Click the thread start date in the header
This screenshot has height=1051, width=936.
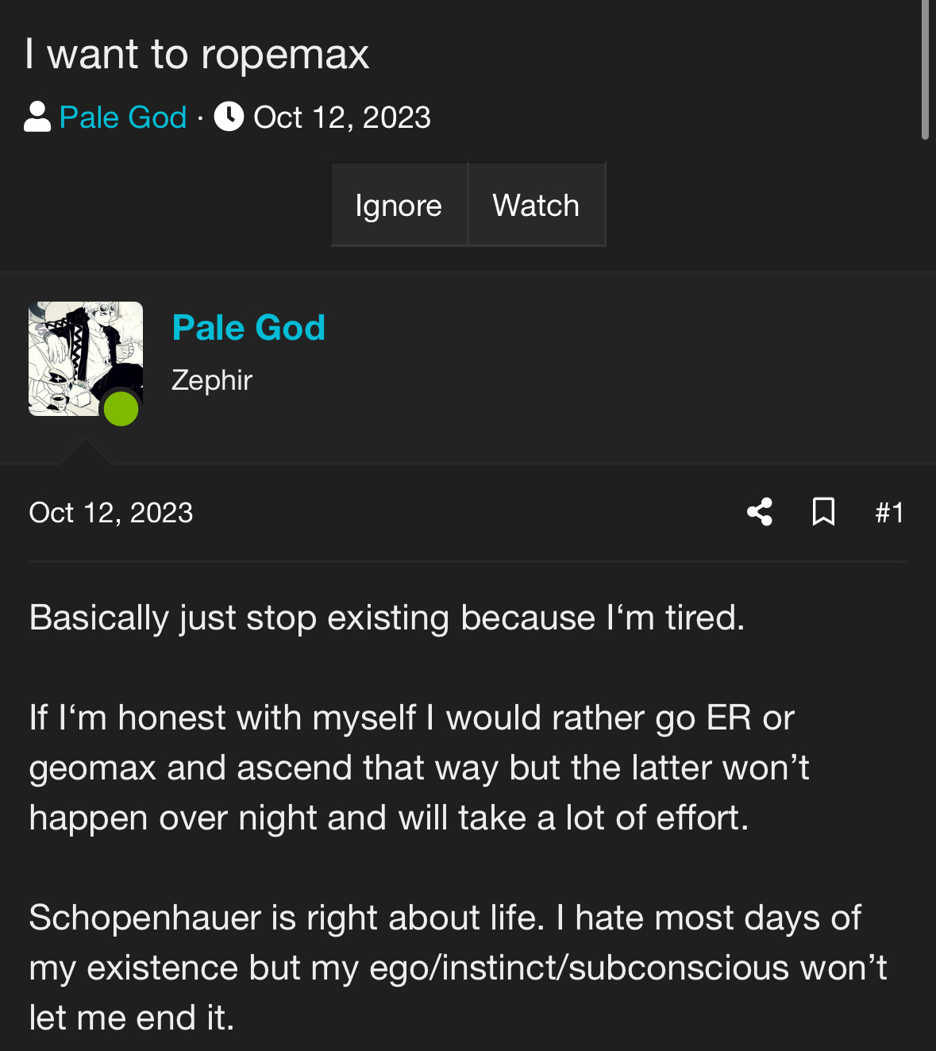pyautogui.click(x=341, y=117)
